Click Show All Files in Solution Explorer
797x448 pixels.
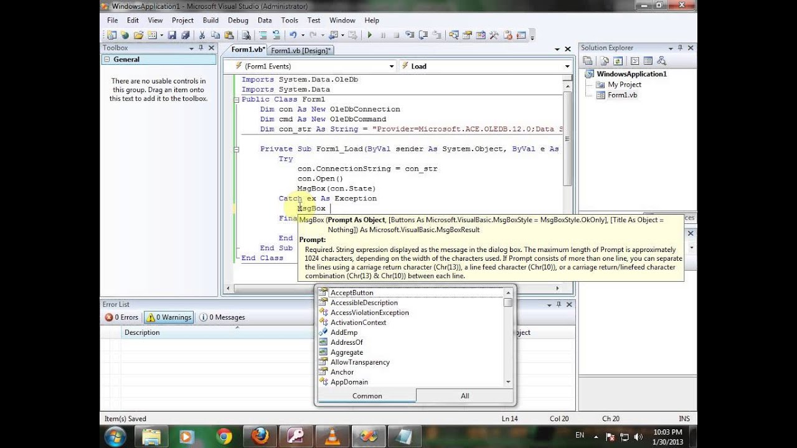point(604,61)
